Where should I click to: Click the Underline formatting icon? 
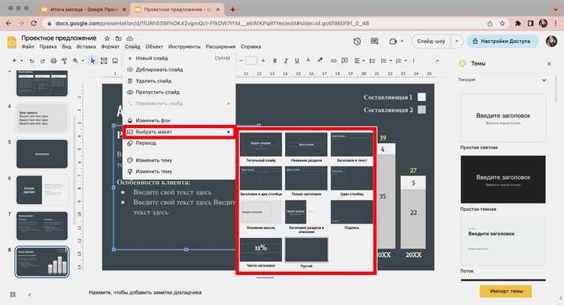pyautogui.click(x=297, y=61)
